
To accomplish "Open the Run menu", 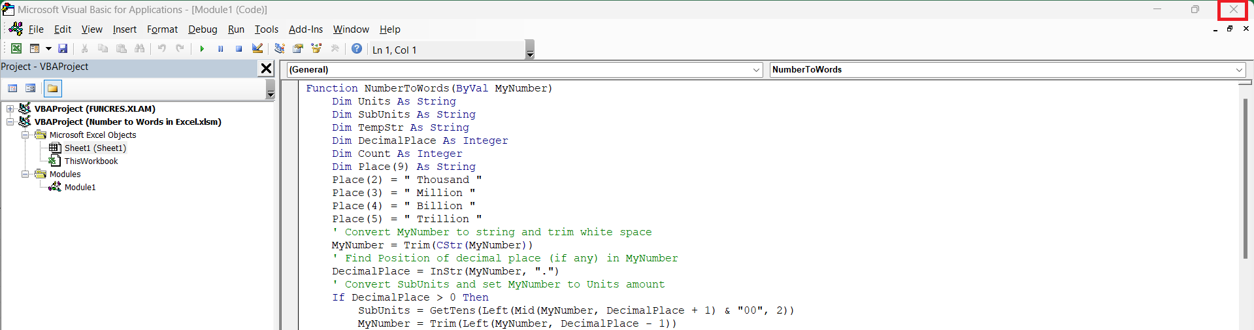I will click(236, 29).
